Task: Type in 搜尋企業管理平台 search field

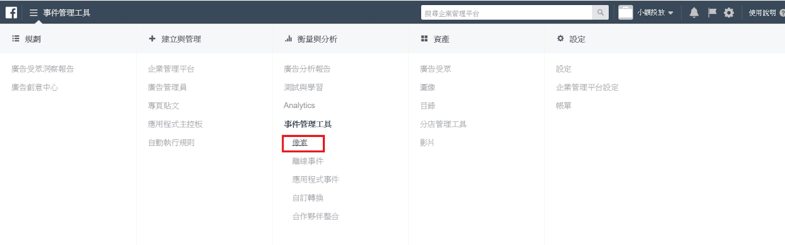Action: pos(505,13)
